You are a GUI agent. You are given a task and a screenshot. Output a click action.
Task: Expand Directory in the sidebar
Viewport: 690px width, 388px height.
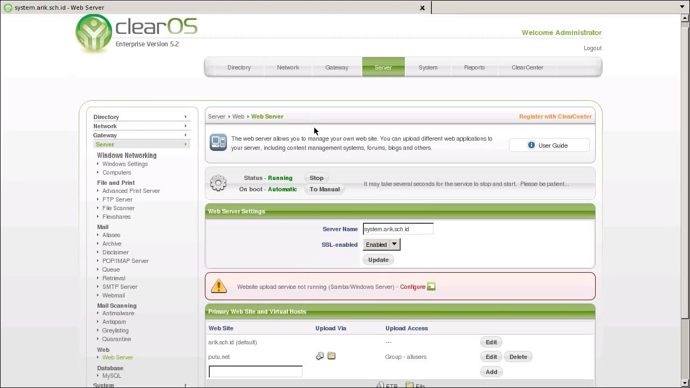(141, 117)
